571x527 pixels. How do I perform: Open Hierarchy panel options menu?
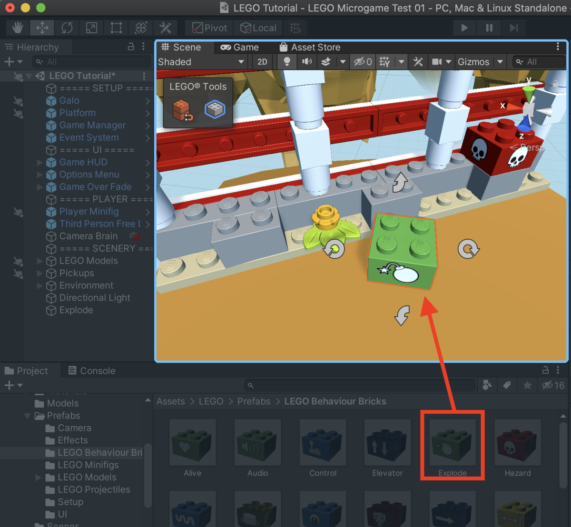pyautogui.click(x=143, y=47)
